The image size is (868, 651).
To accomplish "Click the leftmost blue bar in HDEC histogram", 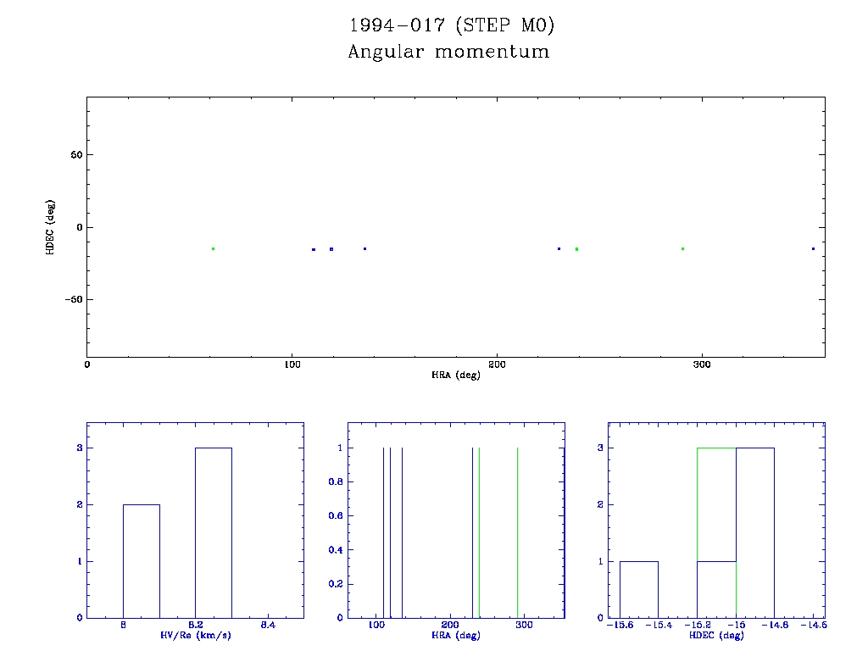I will 638,589.
